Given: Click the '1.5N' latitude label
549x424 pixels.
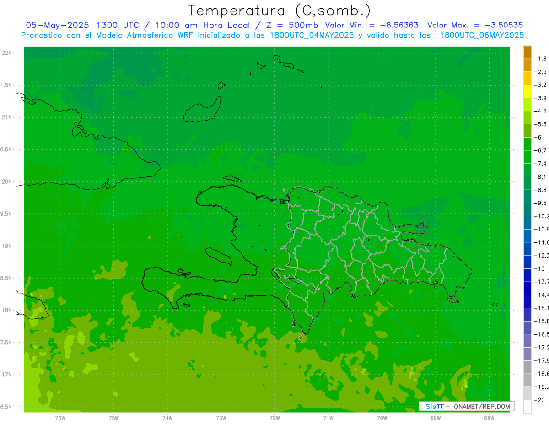Looking at the screenshot, I should coord(6,85).
